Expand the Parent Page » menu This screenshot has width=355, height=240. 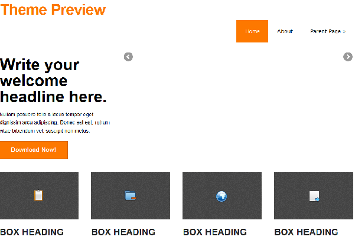[x=328, y=31]
